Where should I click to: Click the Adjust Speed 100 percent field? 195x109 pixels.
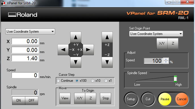pos(154,61)
